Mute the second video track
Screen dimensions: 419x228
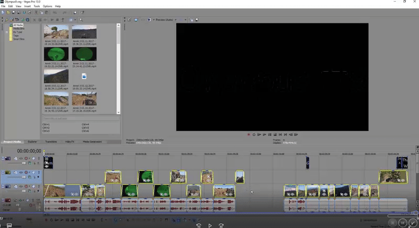(34, 172)
